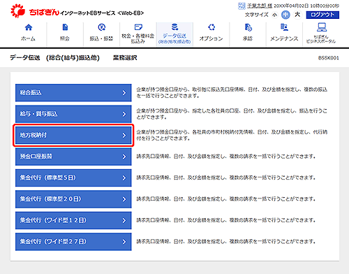Click the 給与・賞与振込 description mentioning 各社員の口座
This screenshot has width=349, height=274.
point(232,114)
